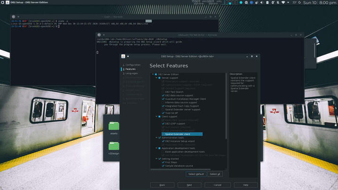Collapse Application development tools node
The width and height of the screenshot is (338, 190).
coord(156,148)
